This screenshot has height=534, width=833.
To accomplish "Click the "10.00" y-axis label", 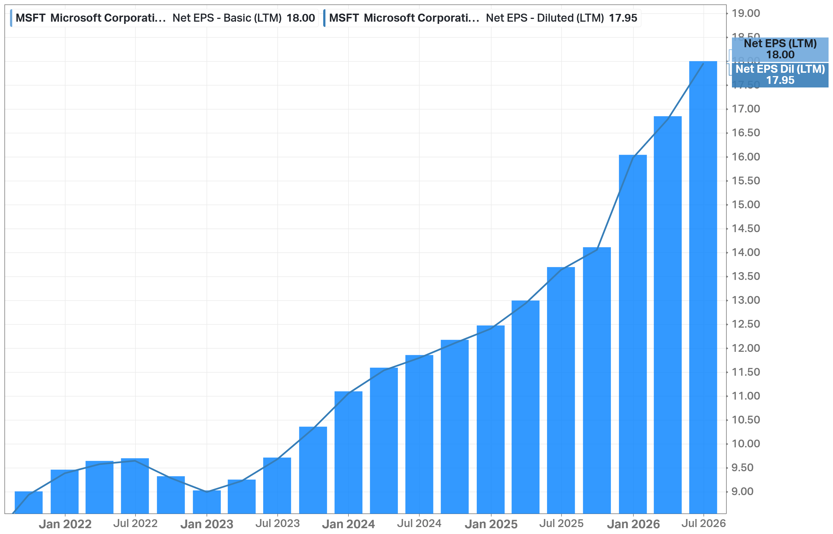I will 746,444.
